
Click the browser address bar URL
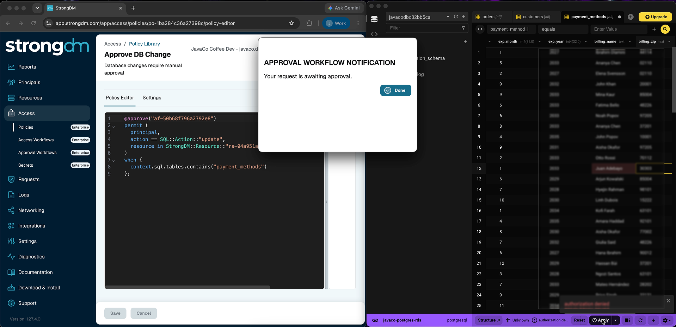(145, 23)
